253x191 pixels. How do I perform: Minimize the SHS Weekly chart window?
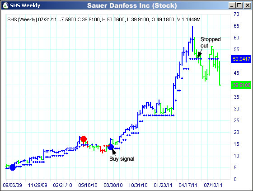click(x=232, y=5)
